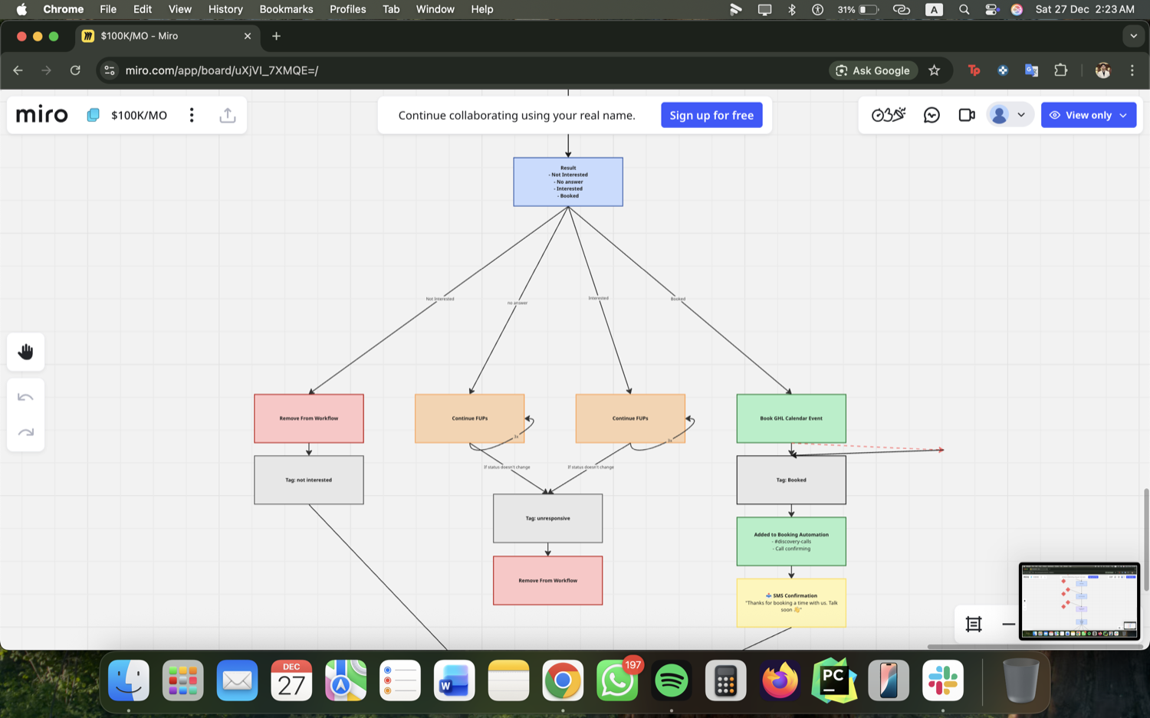Open the File menu
1150x718 pixels.
[x=108, y=9]
